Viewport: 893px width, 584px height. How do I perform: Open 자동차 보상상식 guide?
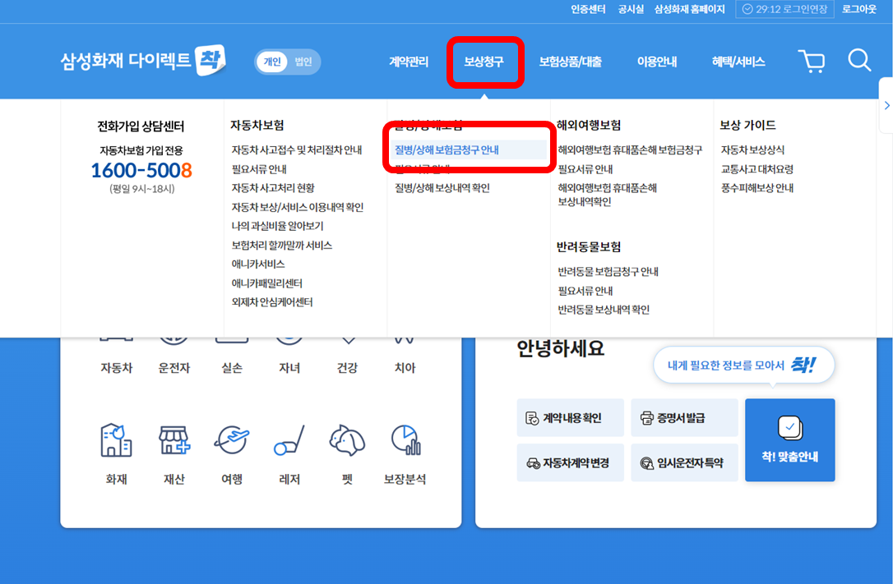752,150
